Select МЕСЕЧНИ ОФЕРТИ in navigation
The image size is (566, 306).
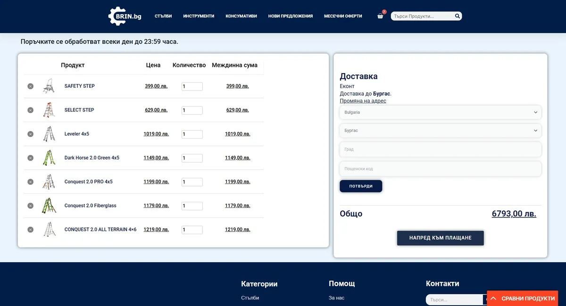click(x=343, y=16)
